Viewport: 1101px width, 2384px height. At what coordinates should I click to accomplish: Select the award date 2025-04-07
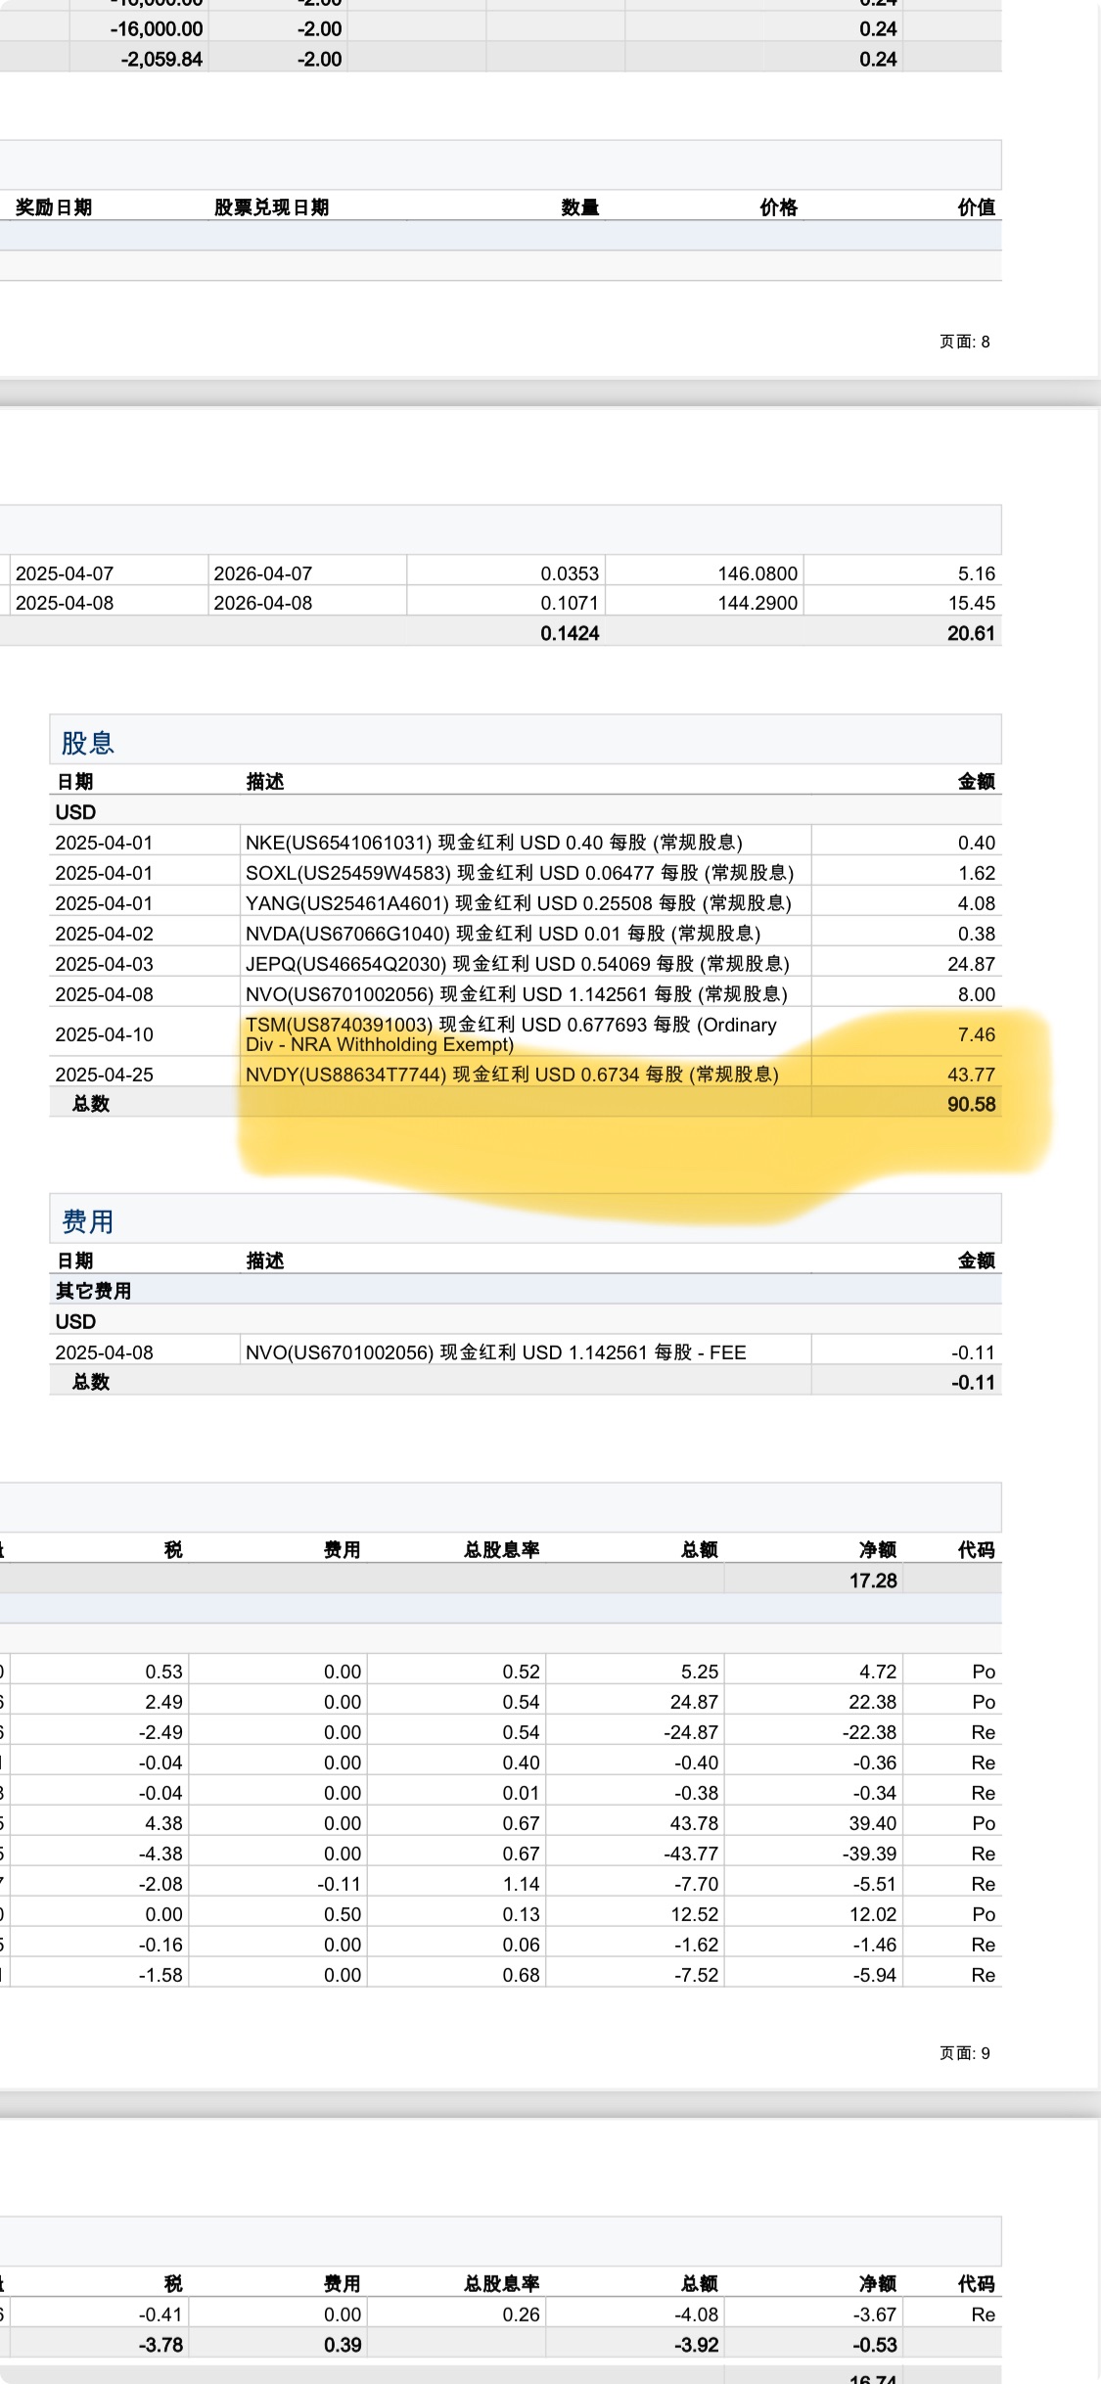pyautogui.click(x=65, y=573)
